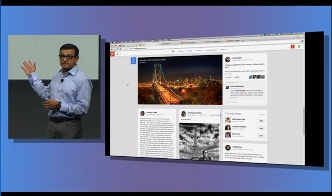
Task: Go back with browser back arrow
Action: pos(112,49)
